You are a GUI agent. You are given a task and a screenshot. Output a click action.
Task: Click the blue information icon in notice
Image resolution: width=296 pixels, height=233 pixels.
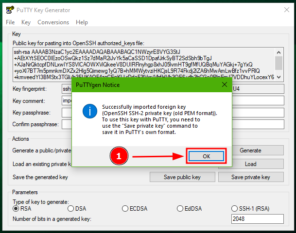tap(90, 111)
